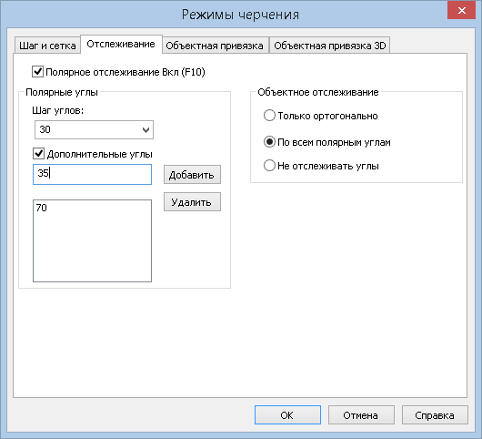This screenshot has height=439, width=482.
Task: Click the Добавить button
Action: [192, 175]
